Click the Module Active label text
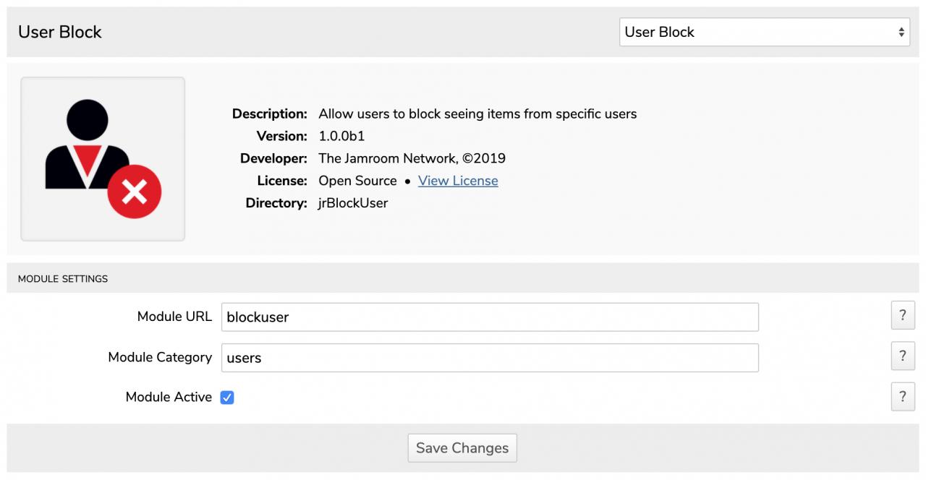 pyautogui.click(x=169, y=398)
